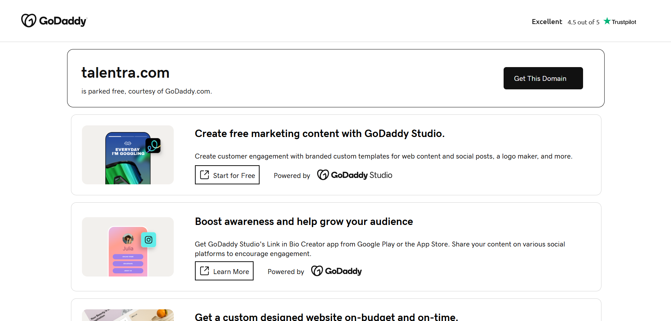
Task: Open the partially visible third card thumbnail
Action: click(x=127, y=315)
